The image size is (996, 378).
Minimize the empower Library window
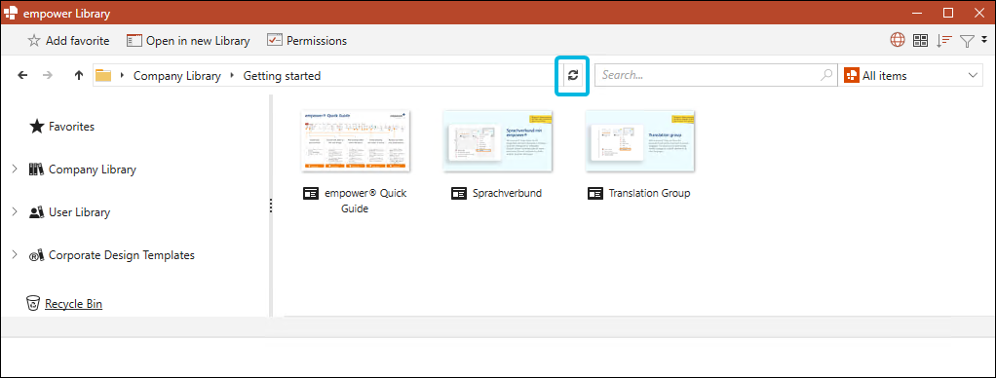tap(916, 12)
